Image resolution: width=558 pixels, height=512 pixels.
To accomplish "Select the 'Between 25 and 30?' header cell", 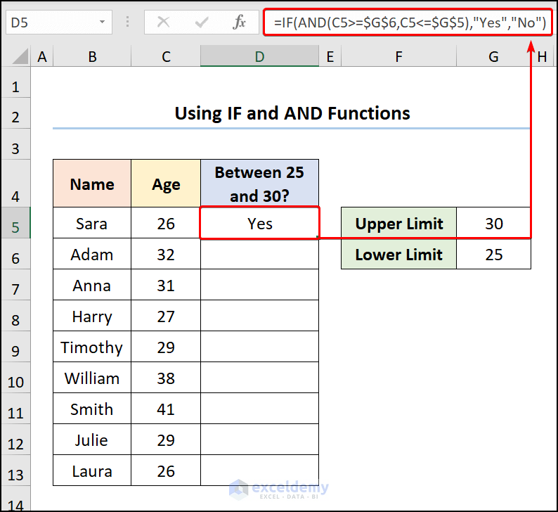I will (259, 184).
